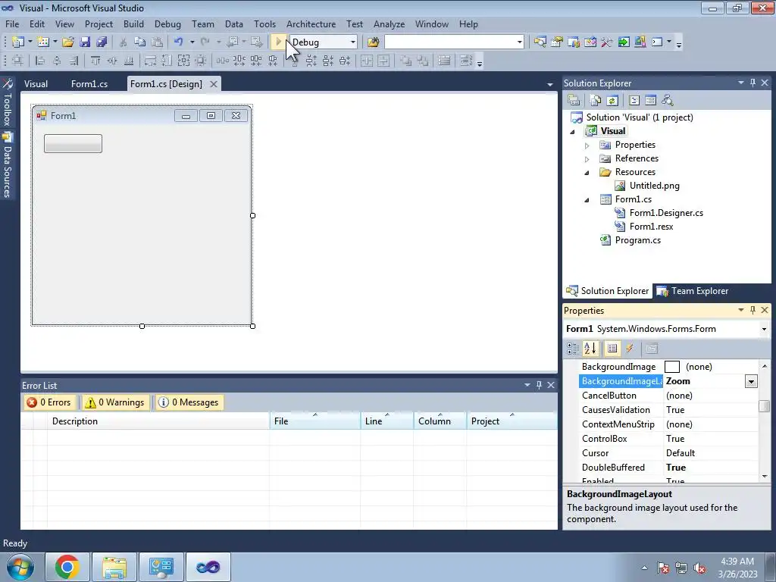Image resolution: width=776 pixels, height=582 pixels.
Task: Collapse the Visual project node
Action: (x=573, y=132)
